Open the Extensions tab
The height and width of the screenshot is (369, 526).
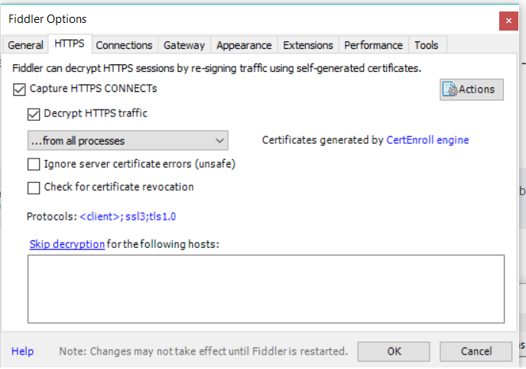click(308, 45)
